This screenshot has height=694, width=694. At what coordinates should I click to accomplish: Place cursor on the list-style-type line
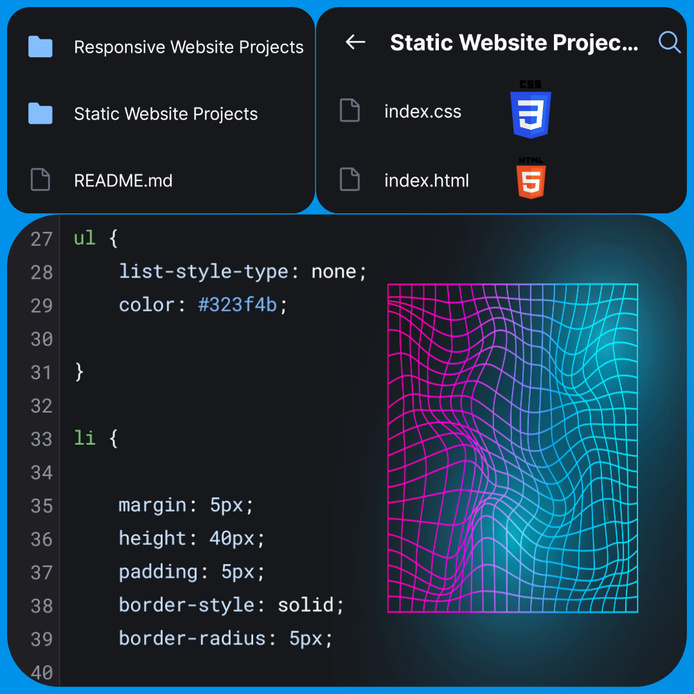(243, 271)
